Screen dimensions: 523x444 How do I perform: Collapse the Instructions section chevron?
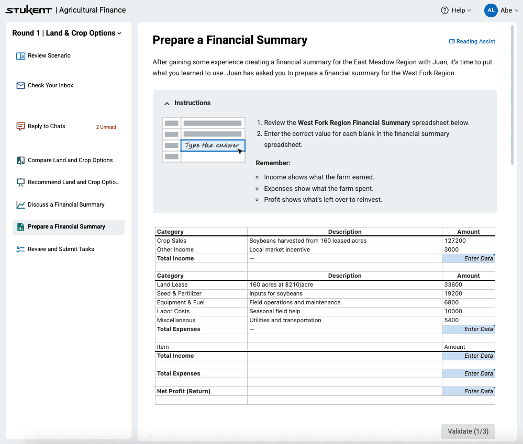point(167,104)
